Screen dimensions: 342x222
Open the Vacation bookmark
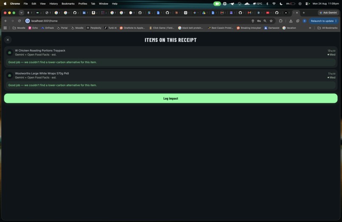(x=289, y=28)
